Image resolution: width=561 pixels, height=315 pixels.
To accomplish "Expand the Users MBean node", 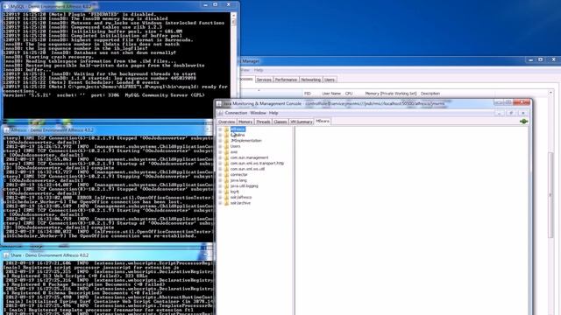I will pyautogui.click(x=220, y=146).
